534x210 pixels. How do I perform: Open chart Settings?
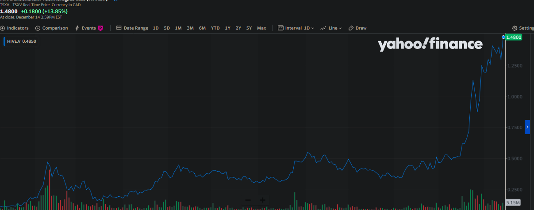(523, 28)
